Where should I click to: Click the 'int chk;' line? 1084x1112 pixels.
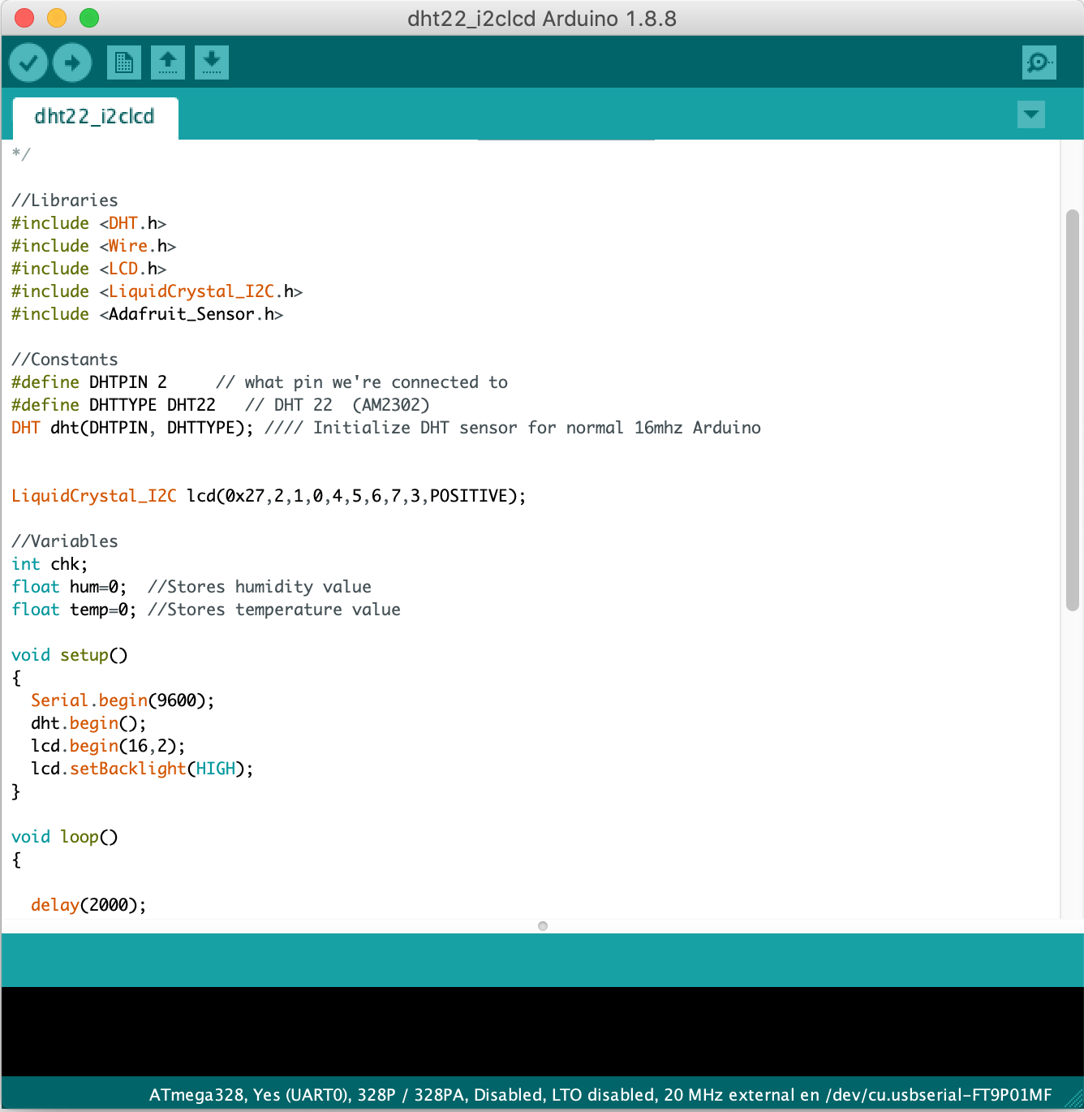[49, 564]
